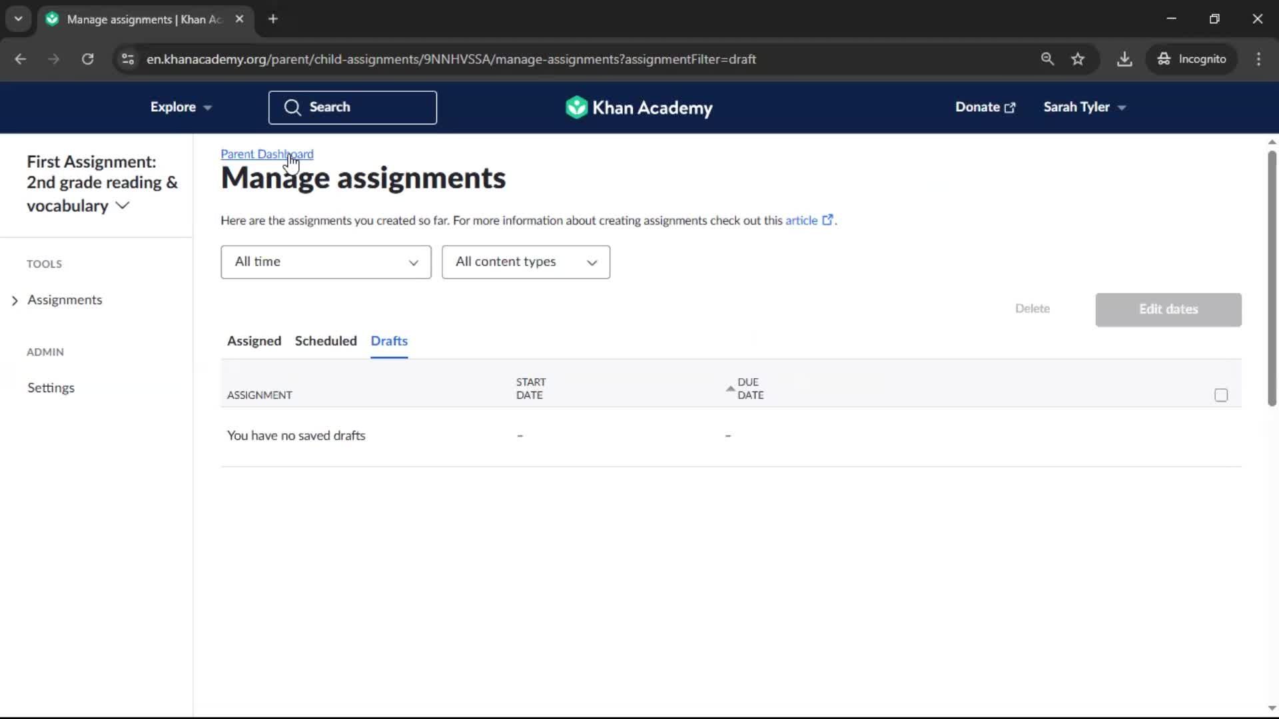
Task: Click the START DATE column header
Action: pos(530,388)
